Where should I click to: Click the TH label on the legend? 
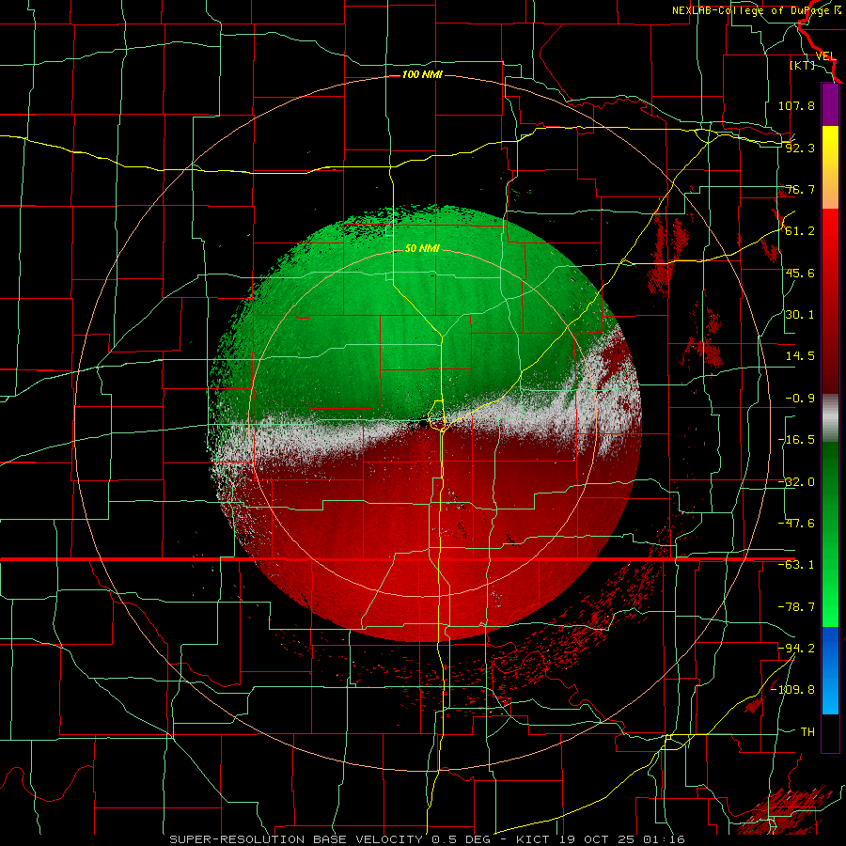point(807,732)
